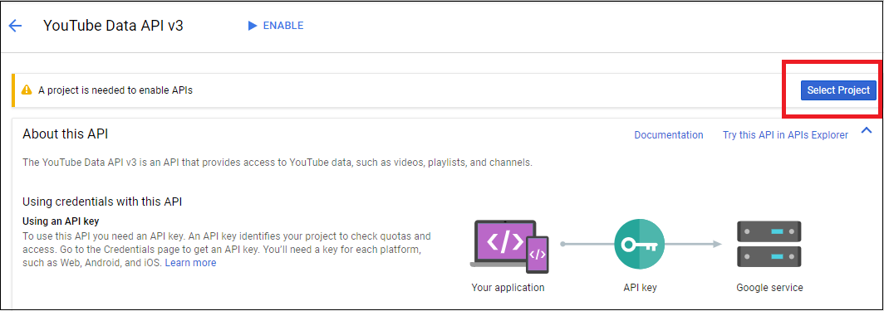Click the 'Your application' label
884x311 pixels.
pyautogui.click(x=508, y=288)
